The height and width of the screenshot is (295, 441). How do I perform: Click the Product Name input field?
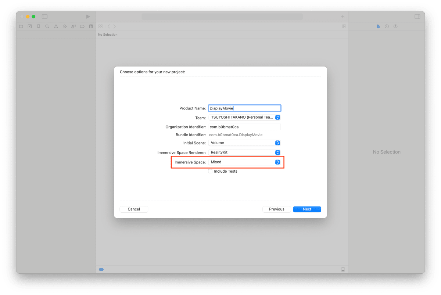point(244,108)
